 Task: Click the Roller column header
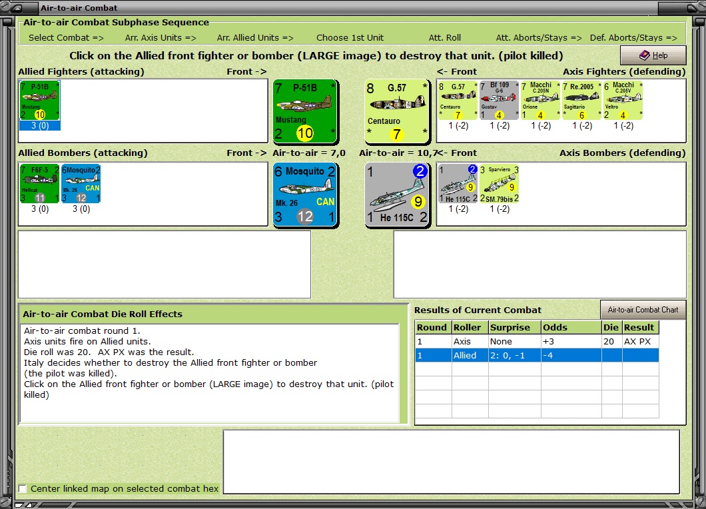tap(470, 328)
